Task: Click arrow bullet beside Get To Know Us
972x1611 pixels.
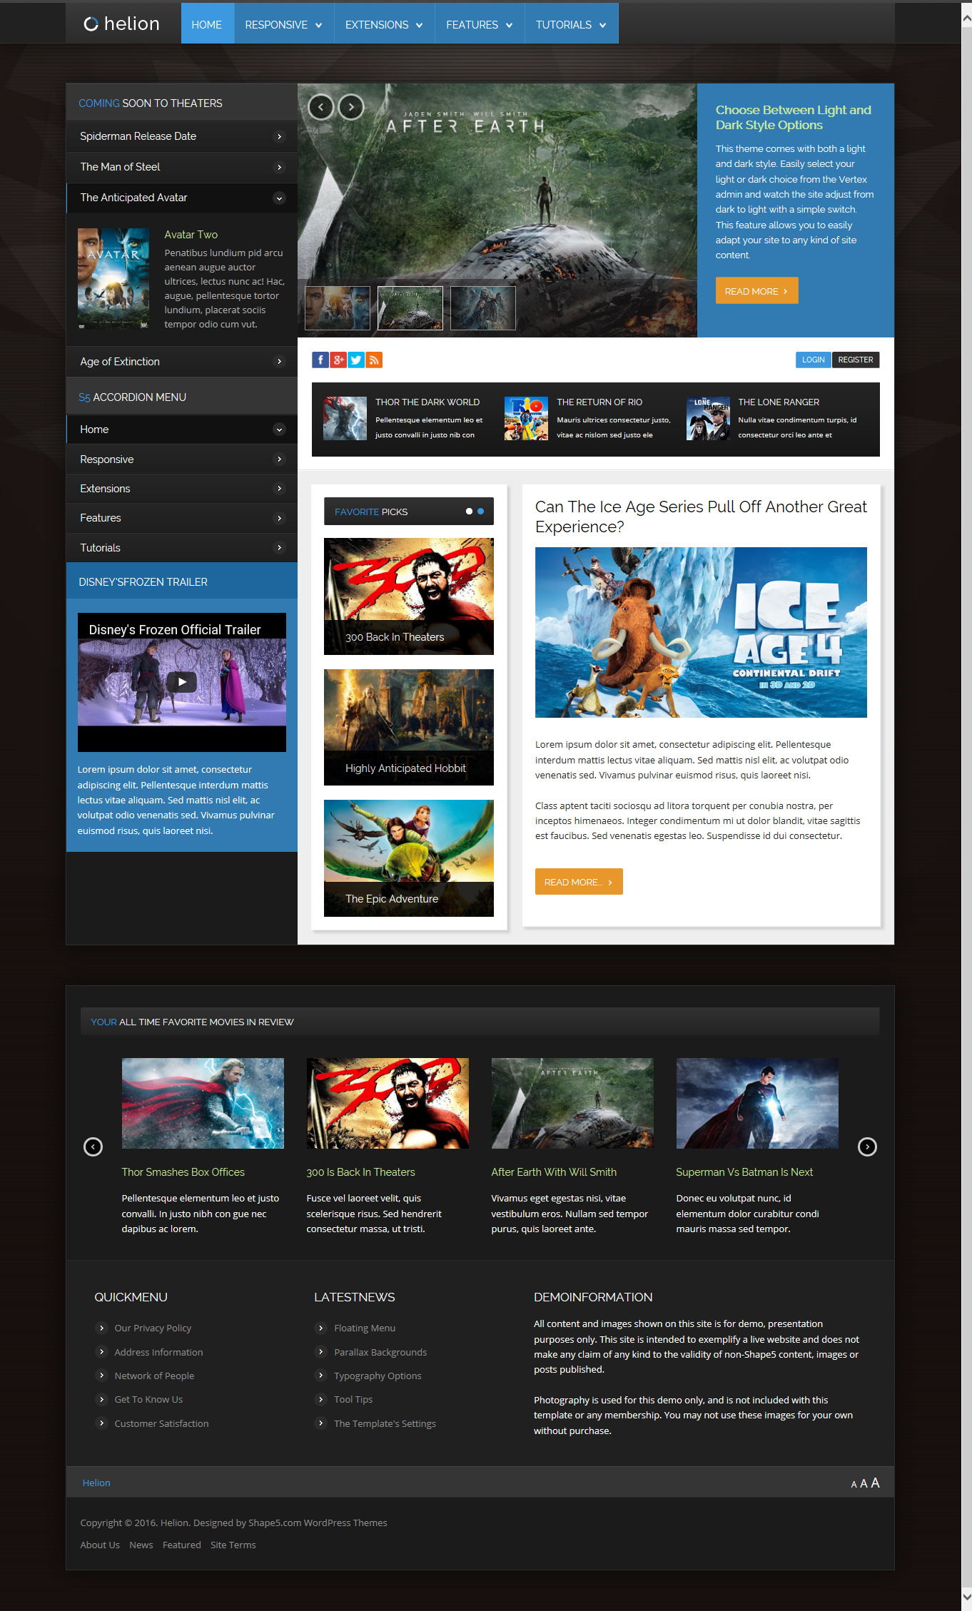Action: 101,1399
